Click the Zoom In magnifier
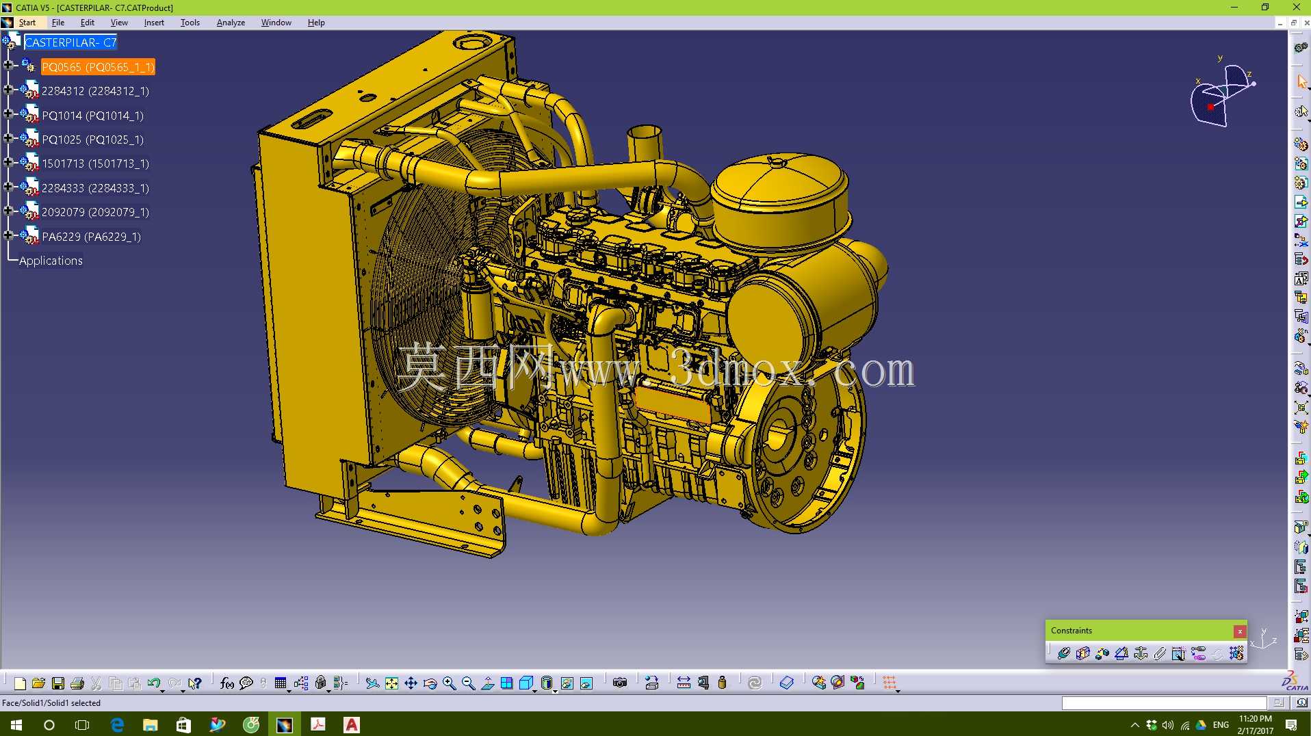Screen dimensions: 1311x736 [449, 683]
